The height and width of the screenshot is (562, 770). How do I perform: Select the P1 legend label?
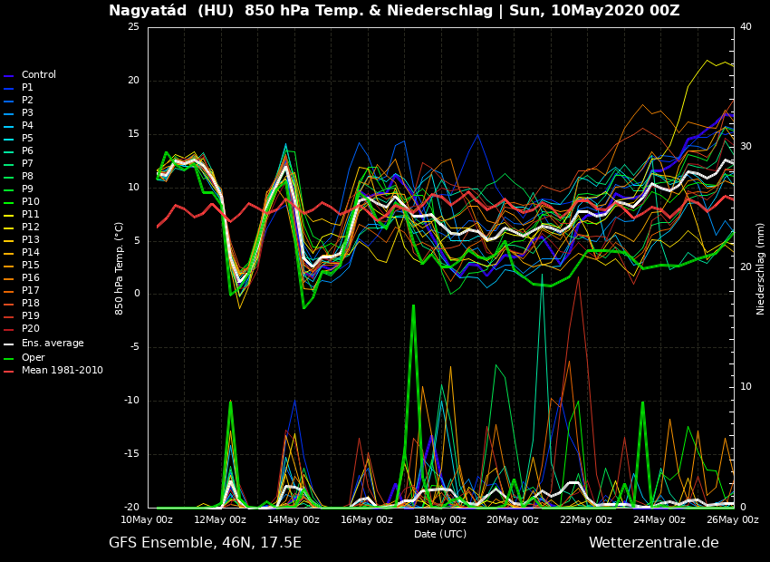27,88
